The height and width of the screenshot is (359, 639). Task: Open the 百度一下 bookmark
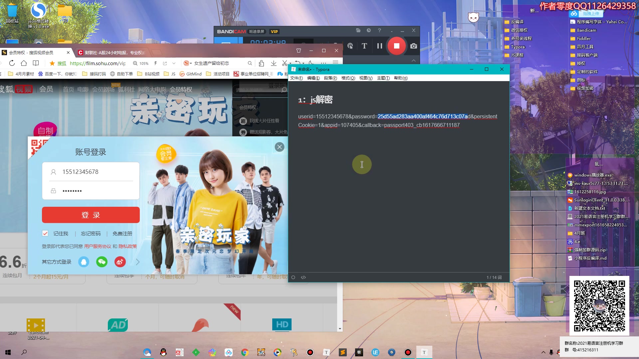(x=57, y=74)
